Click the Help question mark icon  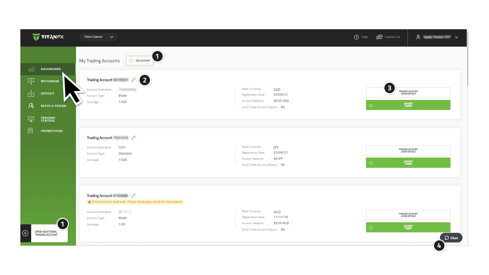356,37
